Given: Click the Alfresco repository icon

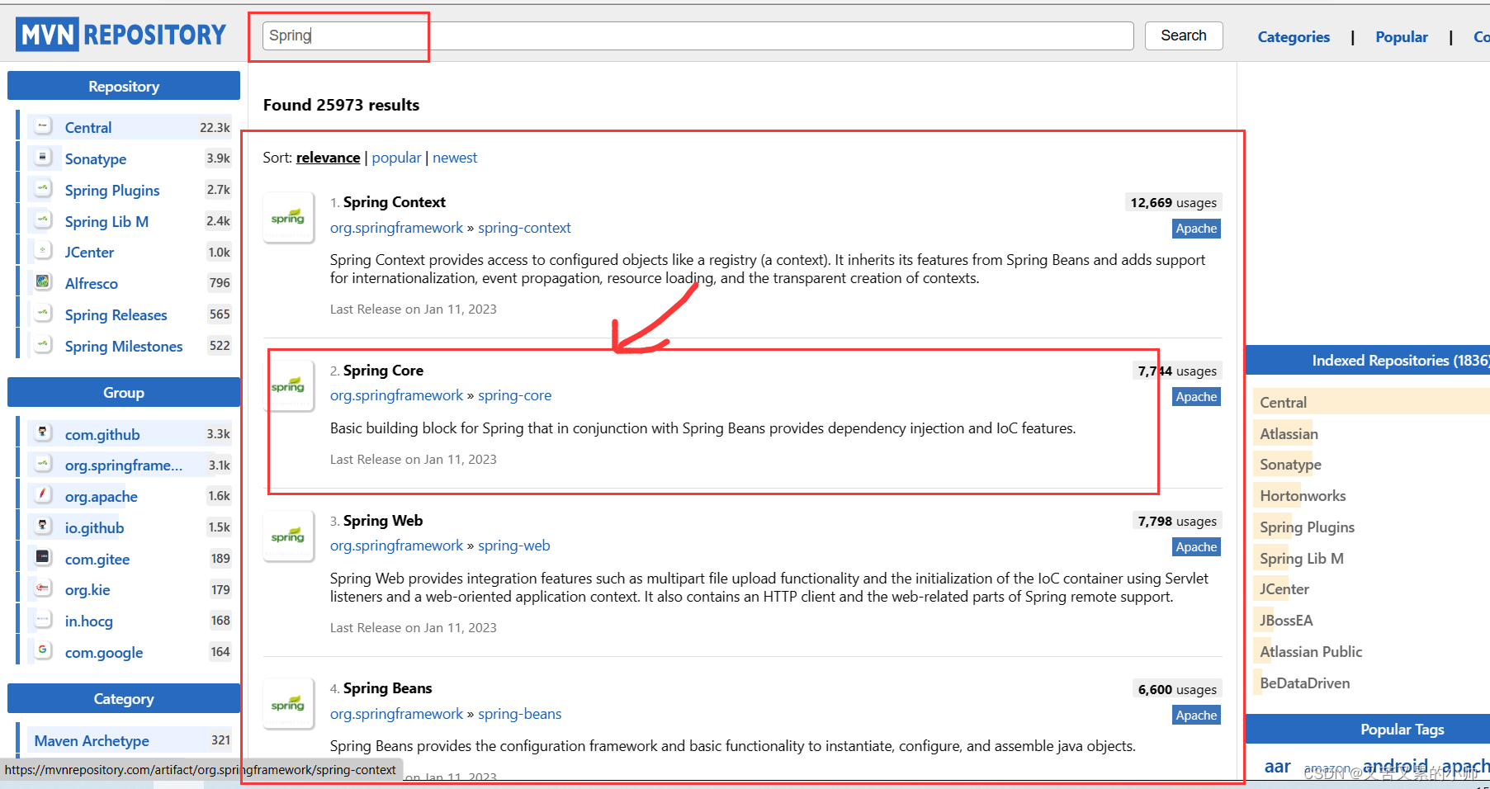Looking at the screenshot, I should click(x=43, y=282).
